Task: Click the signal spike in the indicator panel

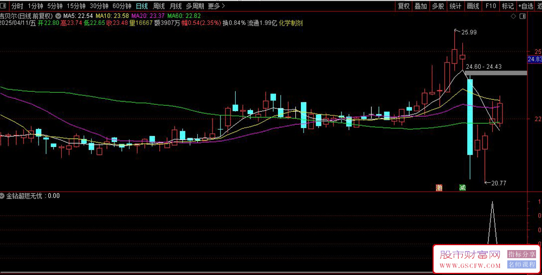Action: (493, 223)
